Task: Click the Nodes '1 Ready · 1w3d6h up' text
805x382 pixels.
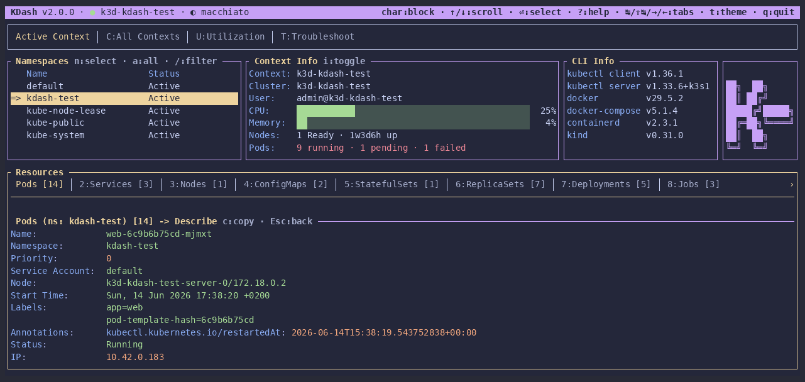Action: (x=347, y=135)
